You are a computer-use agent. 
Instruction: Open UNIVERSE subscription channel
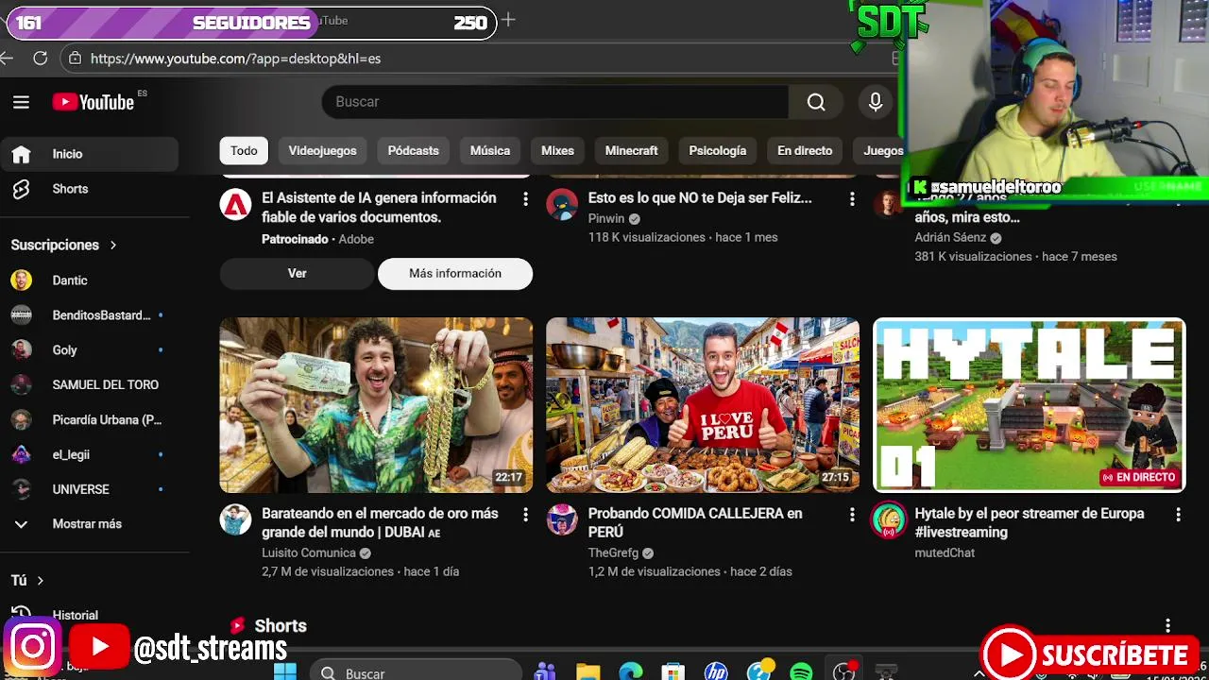(90, 490)
